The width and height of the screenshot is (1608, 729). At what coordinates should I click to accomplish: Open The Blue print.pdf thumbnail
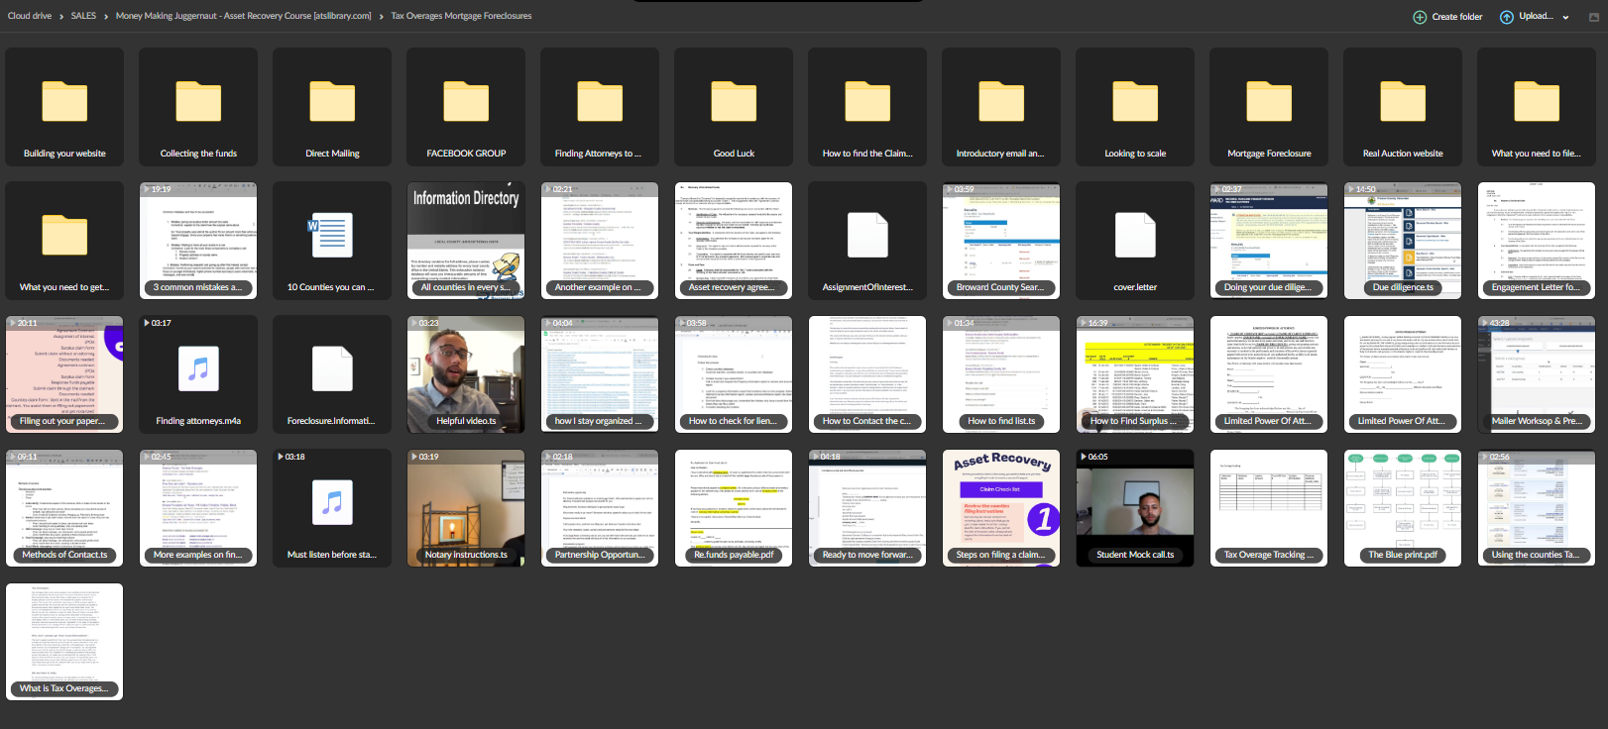click(x=1403, y=508)
